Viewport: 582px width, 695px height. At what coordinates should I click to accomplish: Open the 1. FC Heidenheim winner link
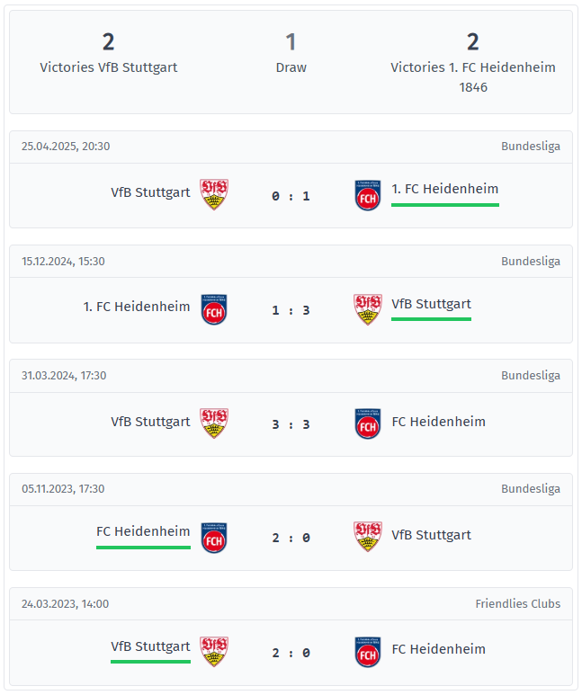point(444,190)
